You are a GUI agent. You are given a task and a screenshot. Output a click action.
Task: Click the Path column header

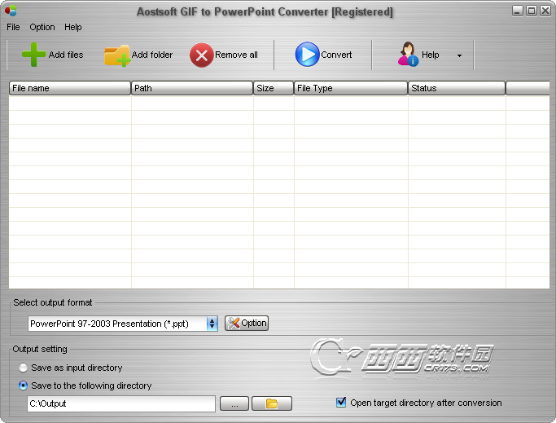tap(192, 88)
